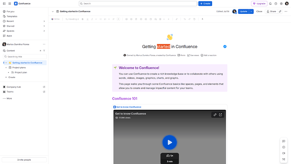Open the profile avatar in the top-right corner

287,3
